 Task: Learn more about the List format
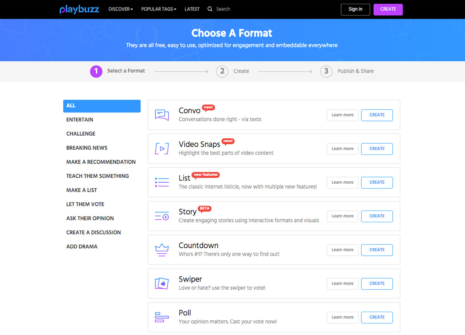point(343,182)
